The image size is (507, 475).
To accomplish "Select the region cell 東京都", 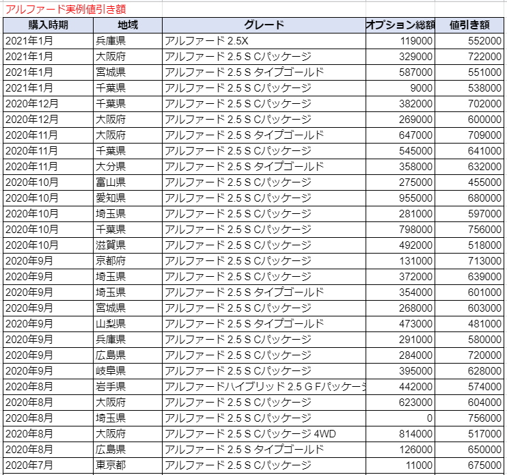I will coord(128,465).
